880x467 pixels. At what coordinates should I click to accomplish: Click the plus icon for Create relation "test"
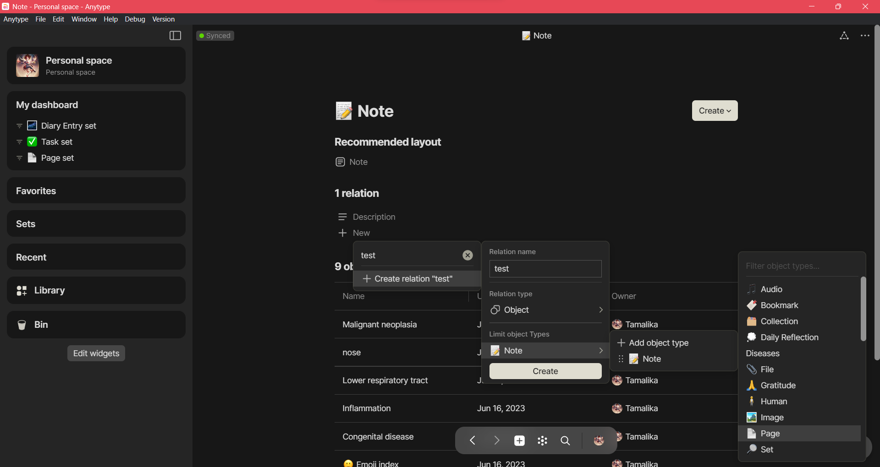367,279
